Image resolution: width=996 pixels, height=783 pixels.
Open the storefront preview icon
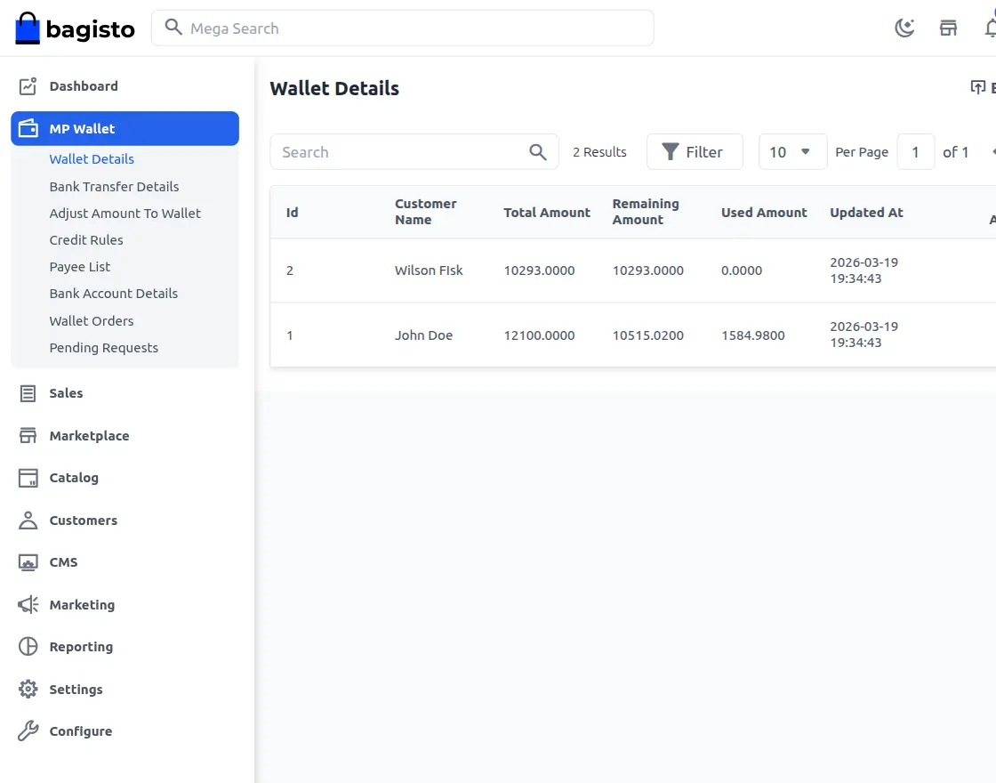point(948,27)
